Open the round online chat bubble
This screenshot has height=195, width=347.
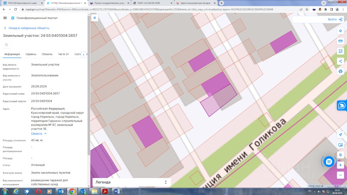tap(329, 162)
